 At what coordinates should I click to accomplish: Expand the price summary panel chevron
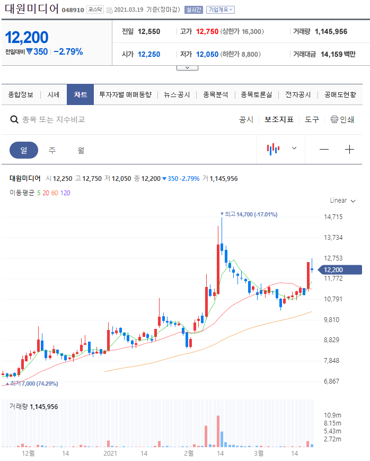point(187,68)
